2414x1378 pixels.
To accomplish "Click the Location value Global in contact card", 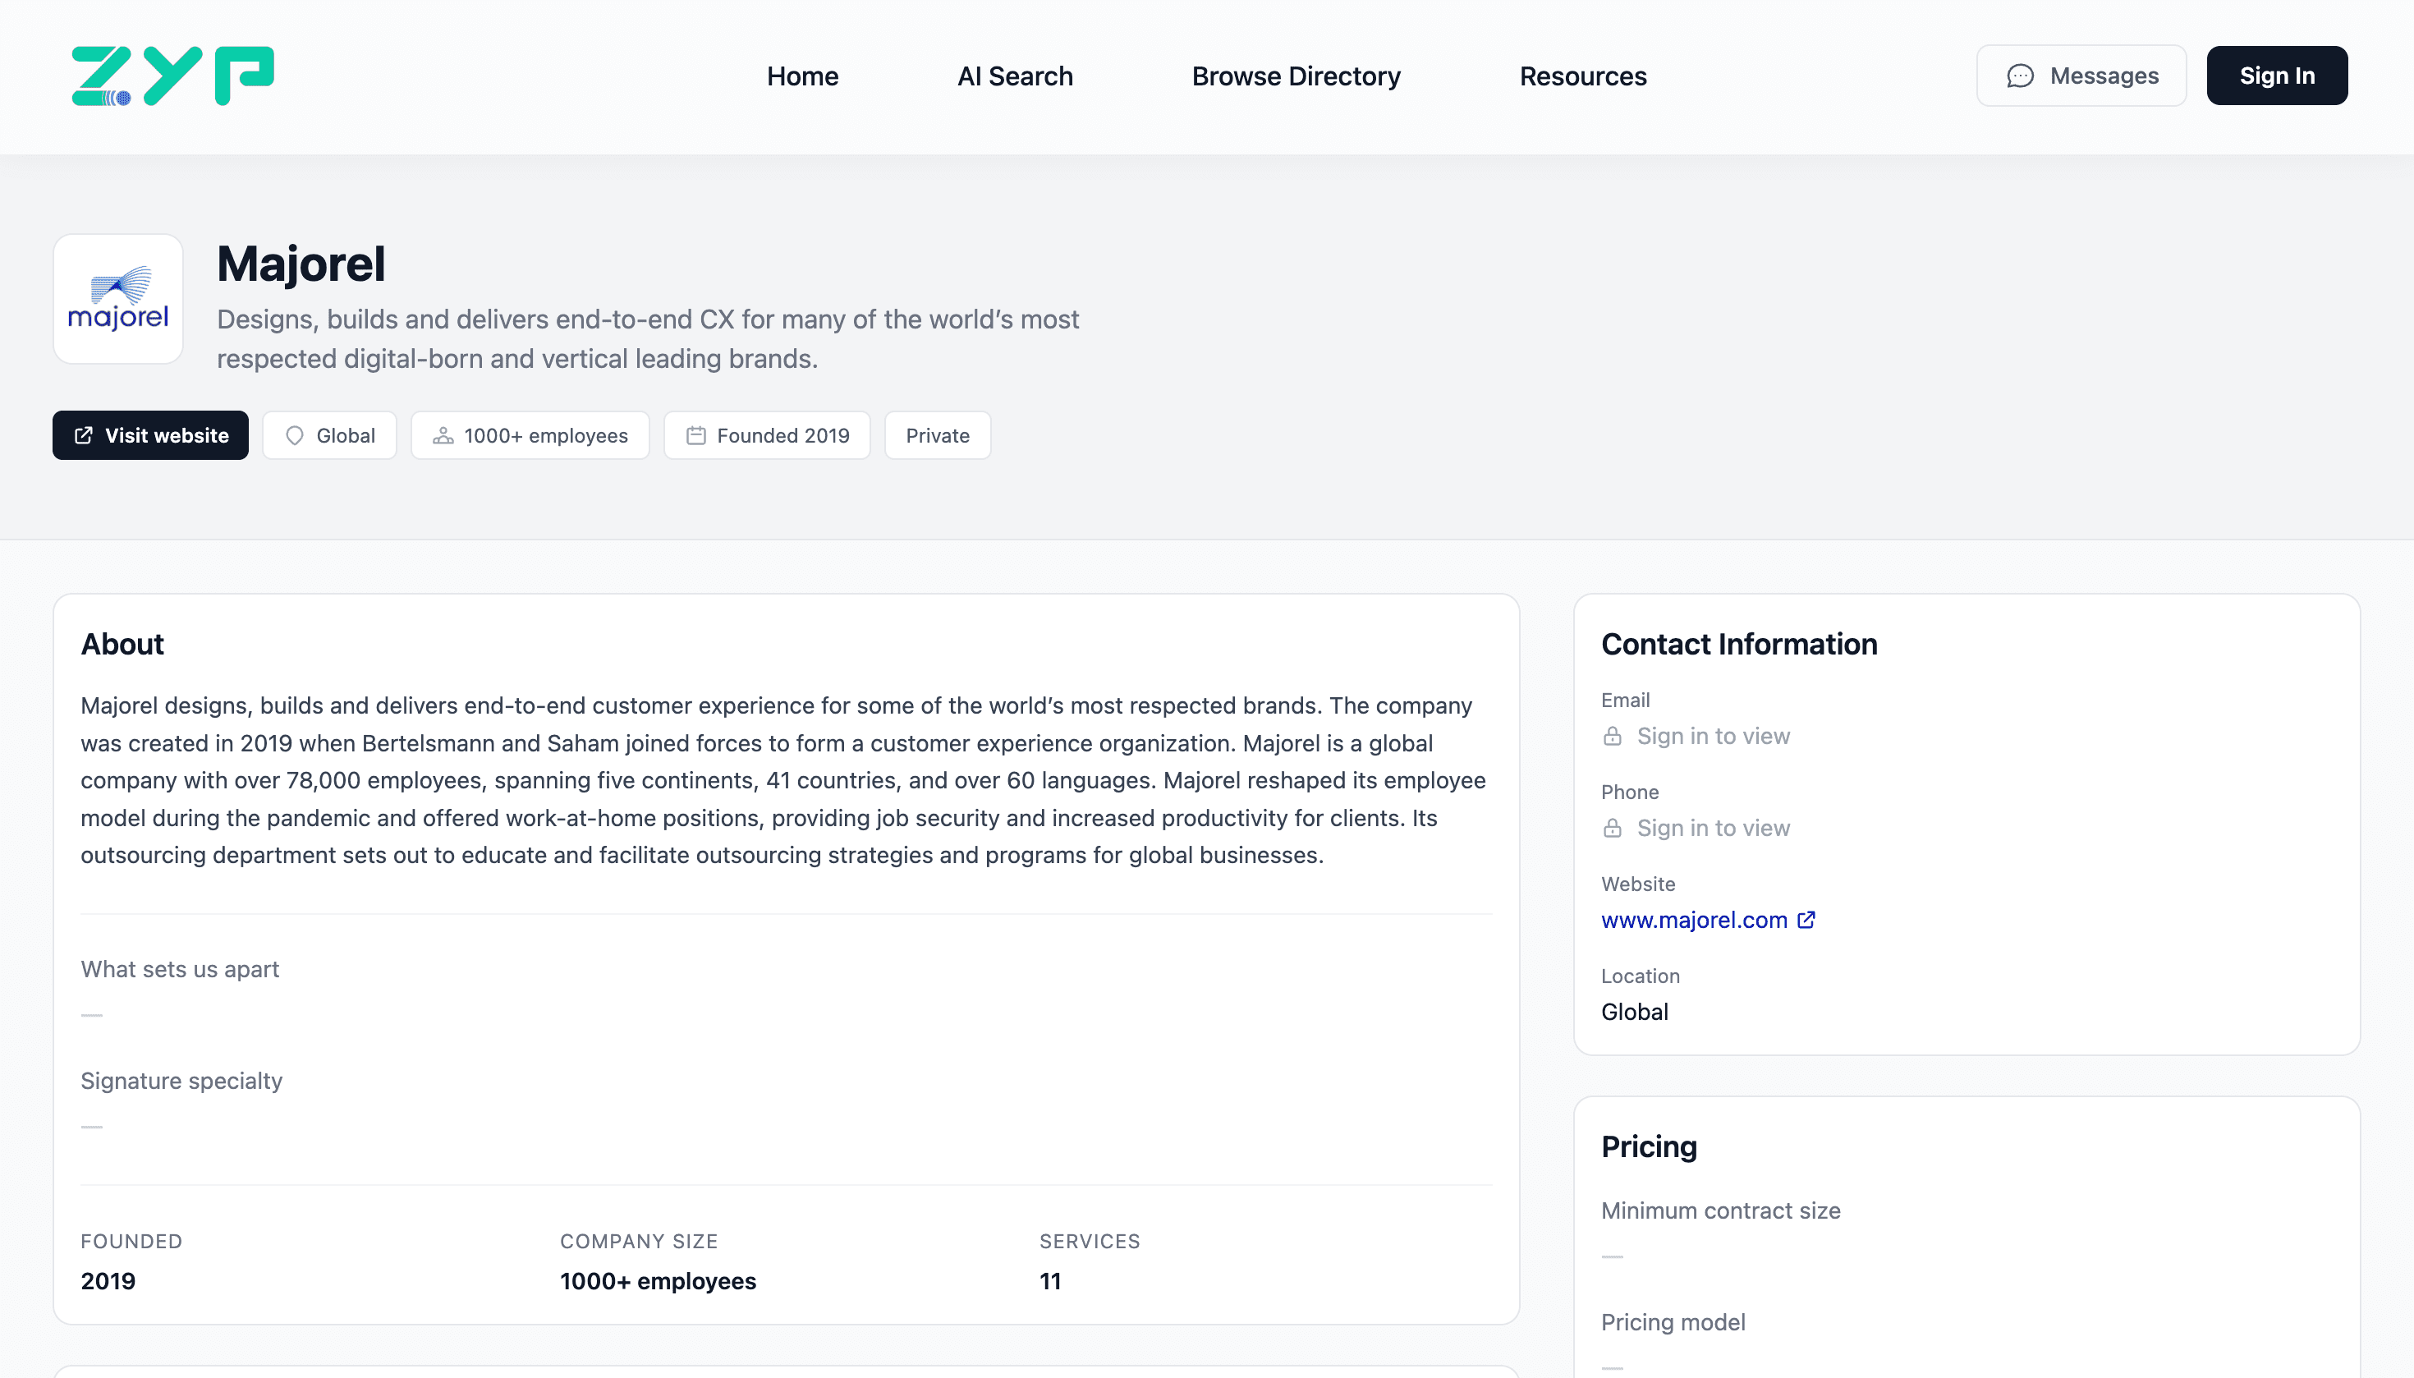I will 1634,1012.
